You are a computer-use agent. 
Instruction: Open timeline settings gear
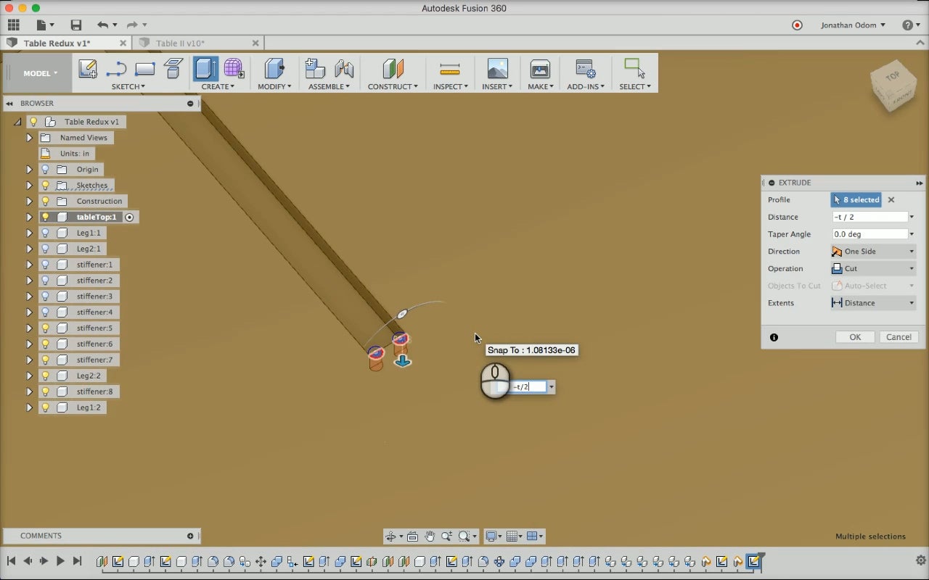921,560
